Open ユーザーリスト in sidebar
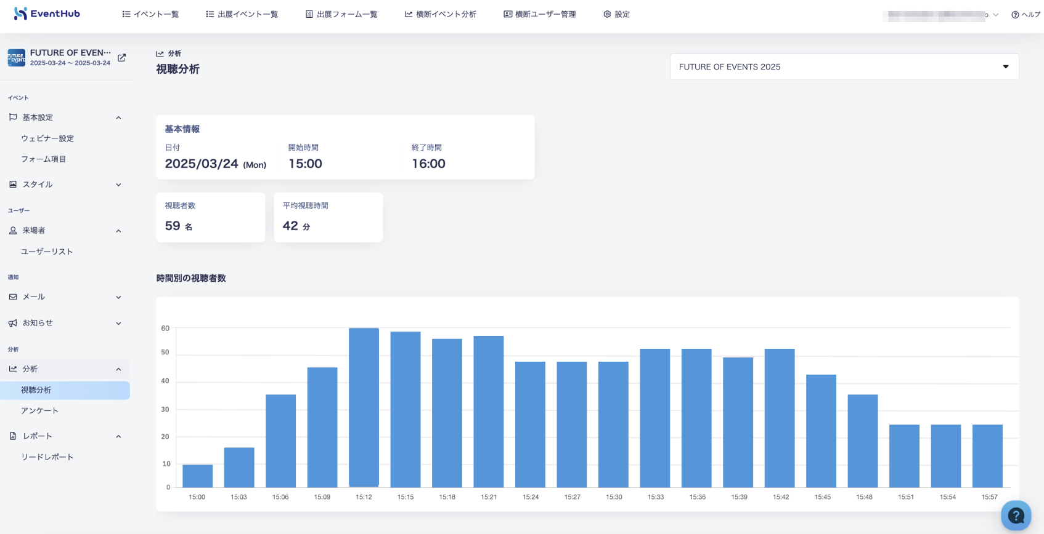The image size is (1044, 534). point(47,251)
